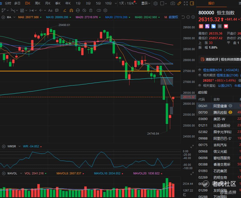This screenshot has height=198, width=241.
Task: Switch to 多日 multi-day view
Action: (x=17, y=3)
